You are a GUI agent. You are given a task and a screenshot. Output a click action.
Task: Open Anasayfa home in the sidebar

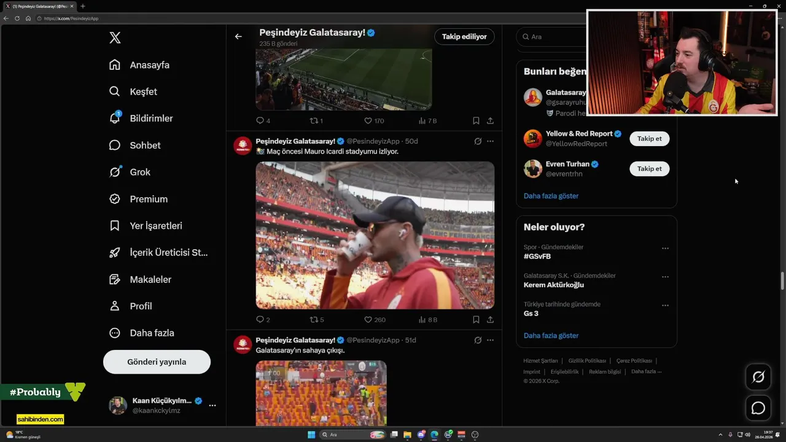pyautogui.click(x=139, y=64)
